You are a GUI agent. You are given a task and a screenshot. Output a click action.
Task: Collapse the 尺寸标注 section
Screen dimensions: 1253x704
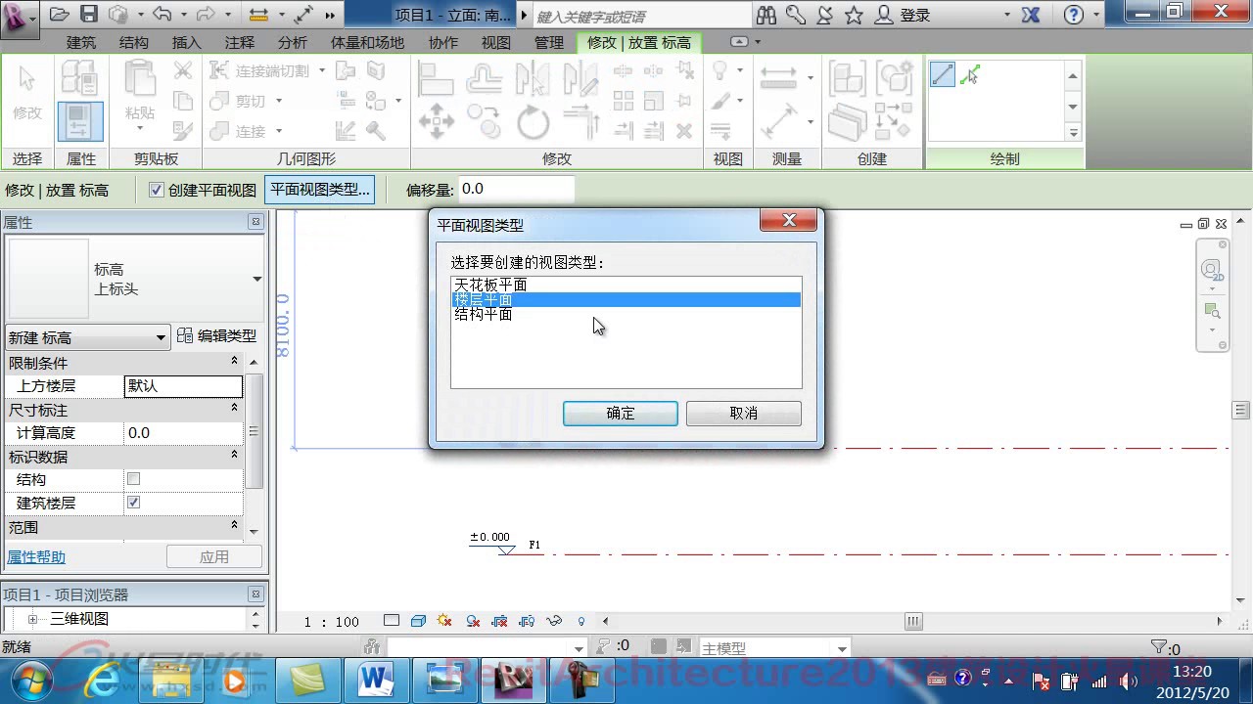click(234, 409)
